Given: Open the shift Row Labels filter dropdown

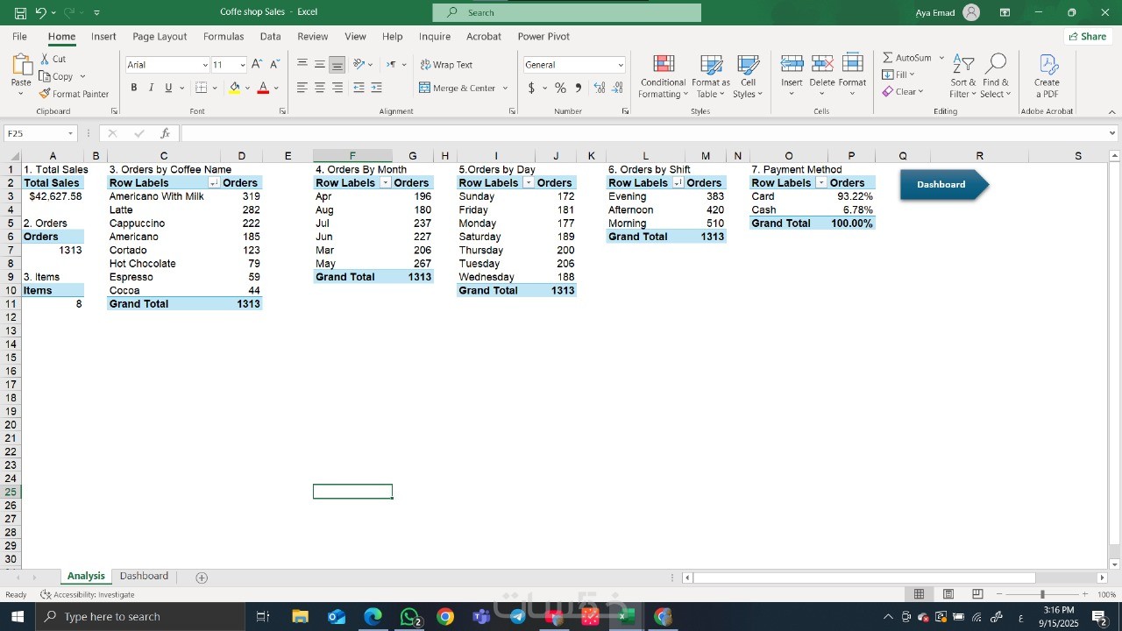Looking at the screenshot, I should click(678, 183).
